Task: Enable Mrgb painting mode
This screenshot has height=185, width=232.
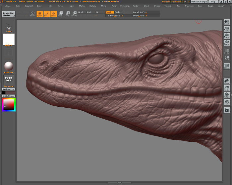Action: point(82,12)
